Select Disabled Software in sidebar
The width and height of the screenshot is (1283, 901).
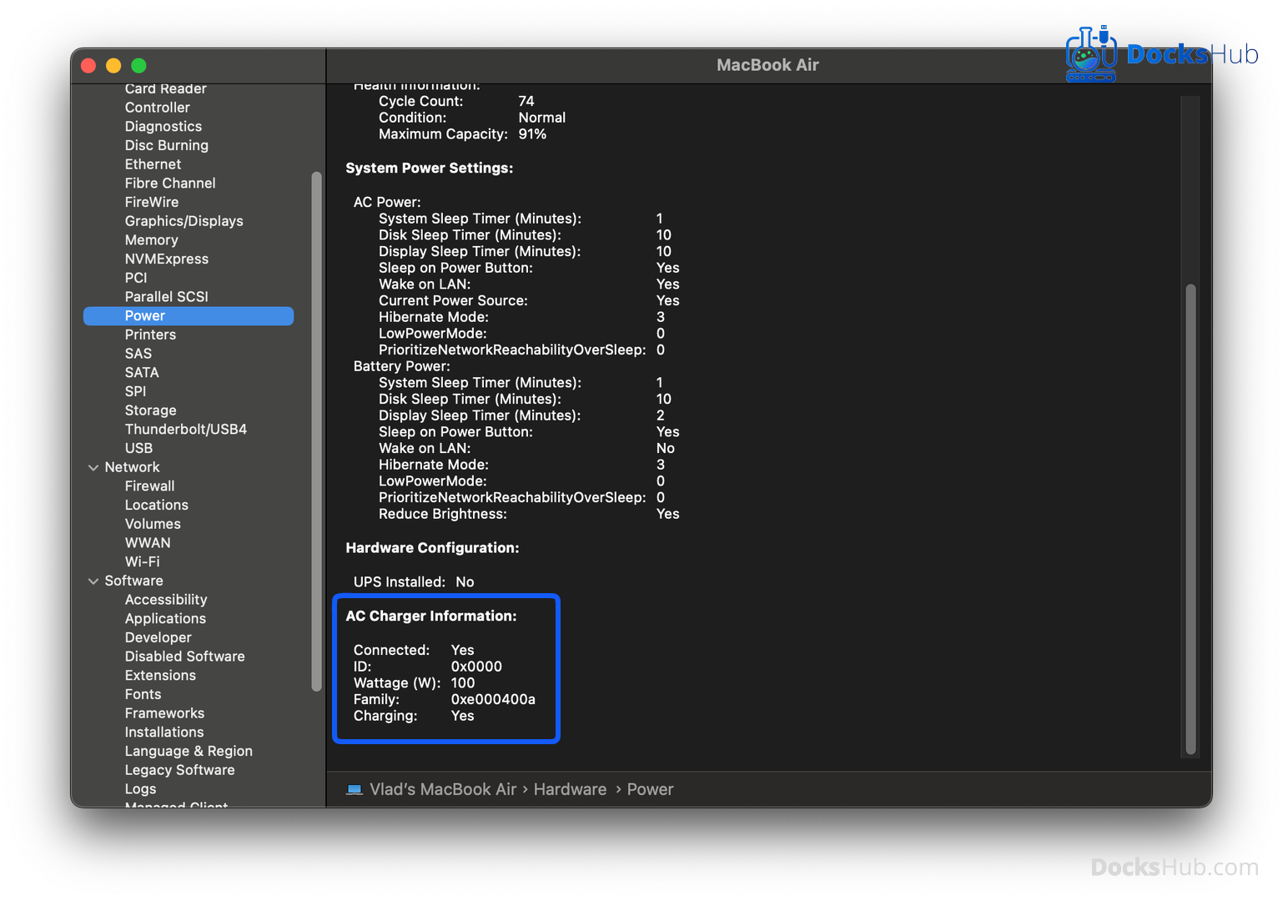185,657
